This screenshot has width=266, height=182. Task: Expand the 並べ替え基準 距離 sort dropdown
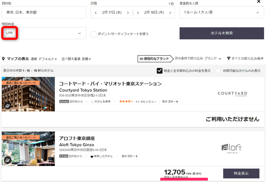(77, 59)
